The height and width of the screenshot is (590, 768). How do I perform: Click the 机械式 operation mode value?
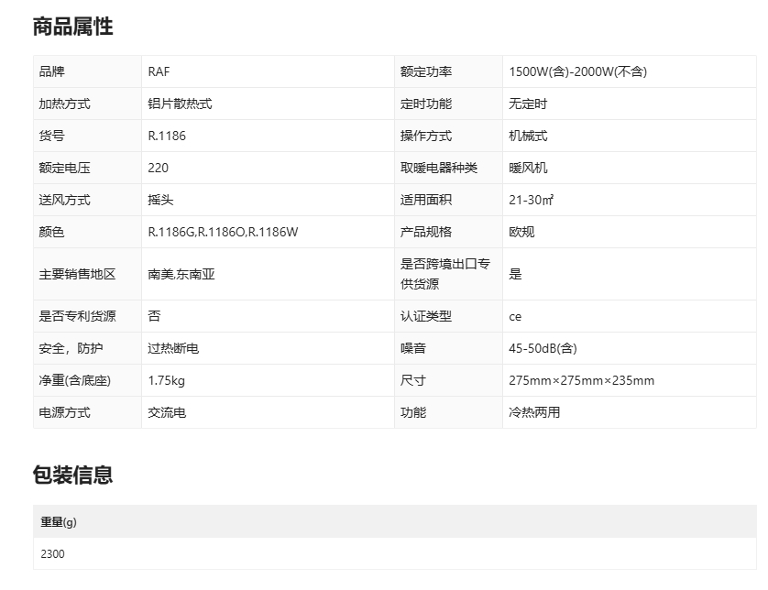[528, 136]
